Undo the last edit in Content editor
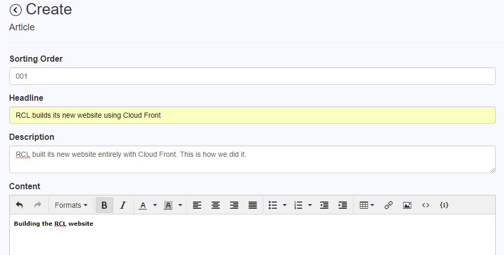This screenshot has height=255, width=504. point(19,205)
